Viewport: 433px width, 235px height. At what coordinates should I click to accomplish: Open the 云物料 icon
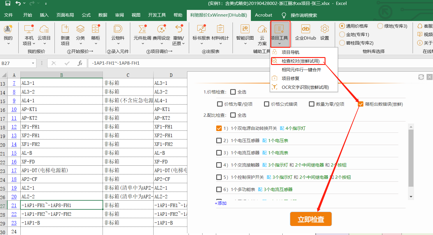(x=118, y=29)
